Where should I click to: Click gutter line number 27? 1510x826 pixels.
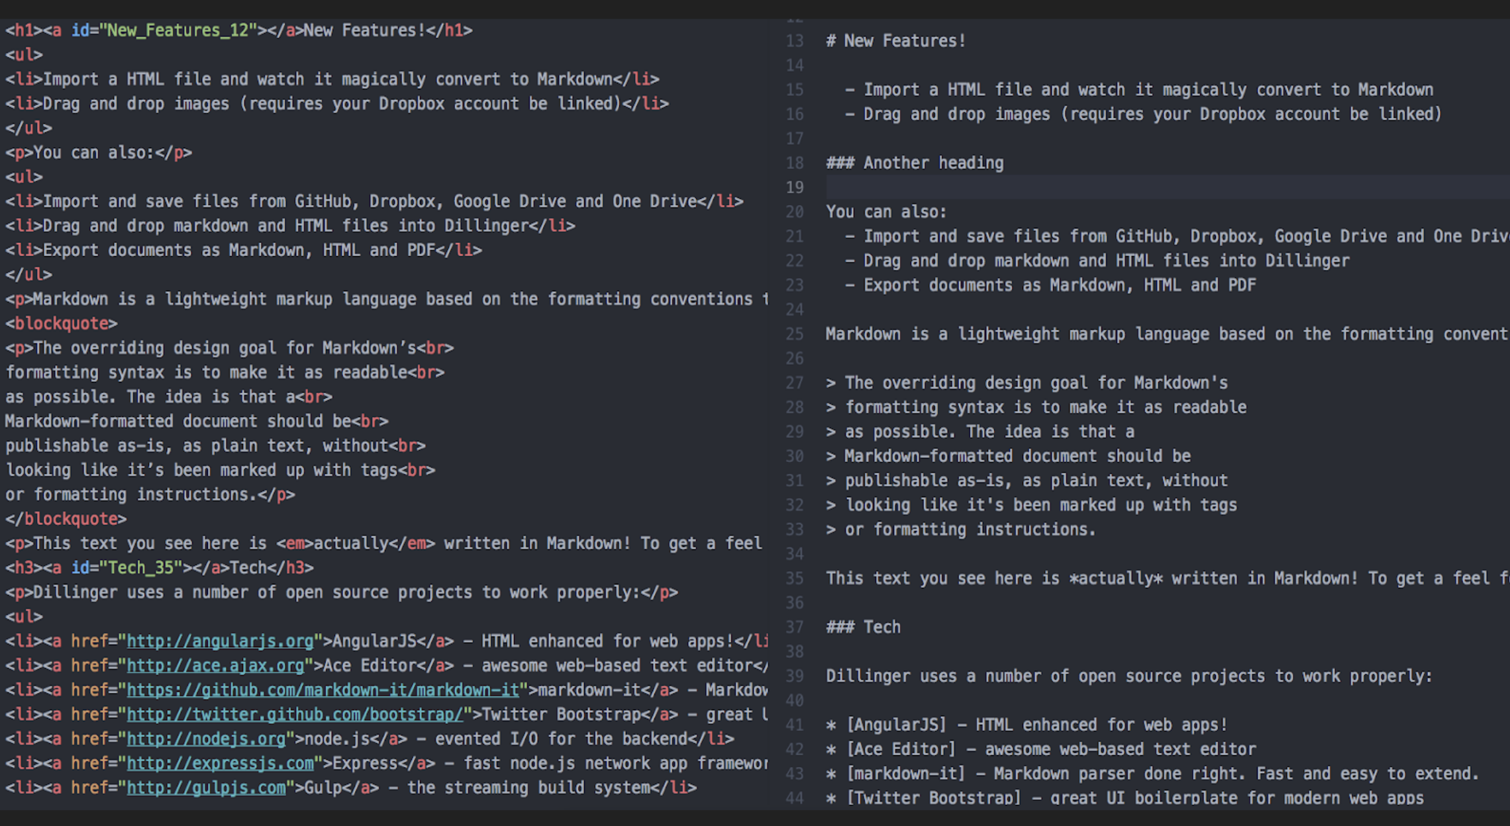pyautogui.click(x=794, y=383)
